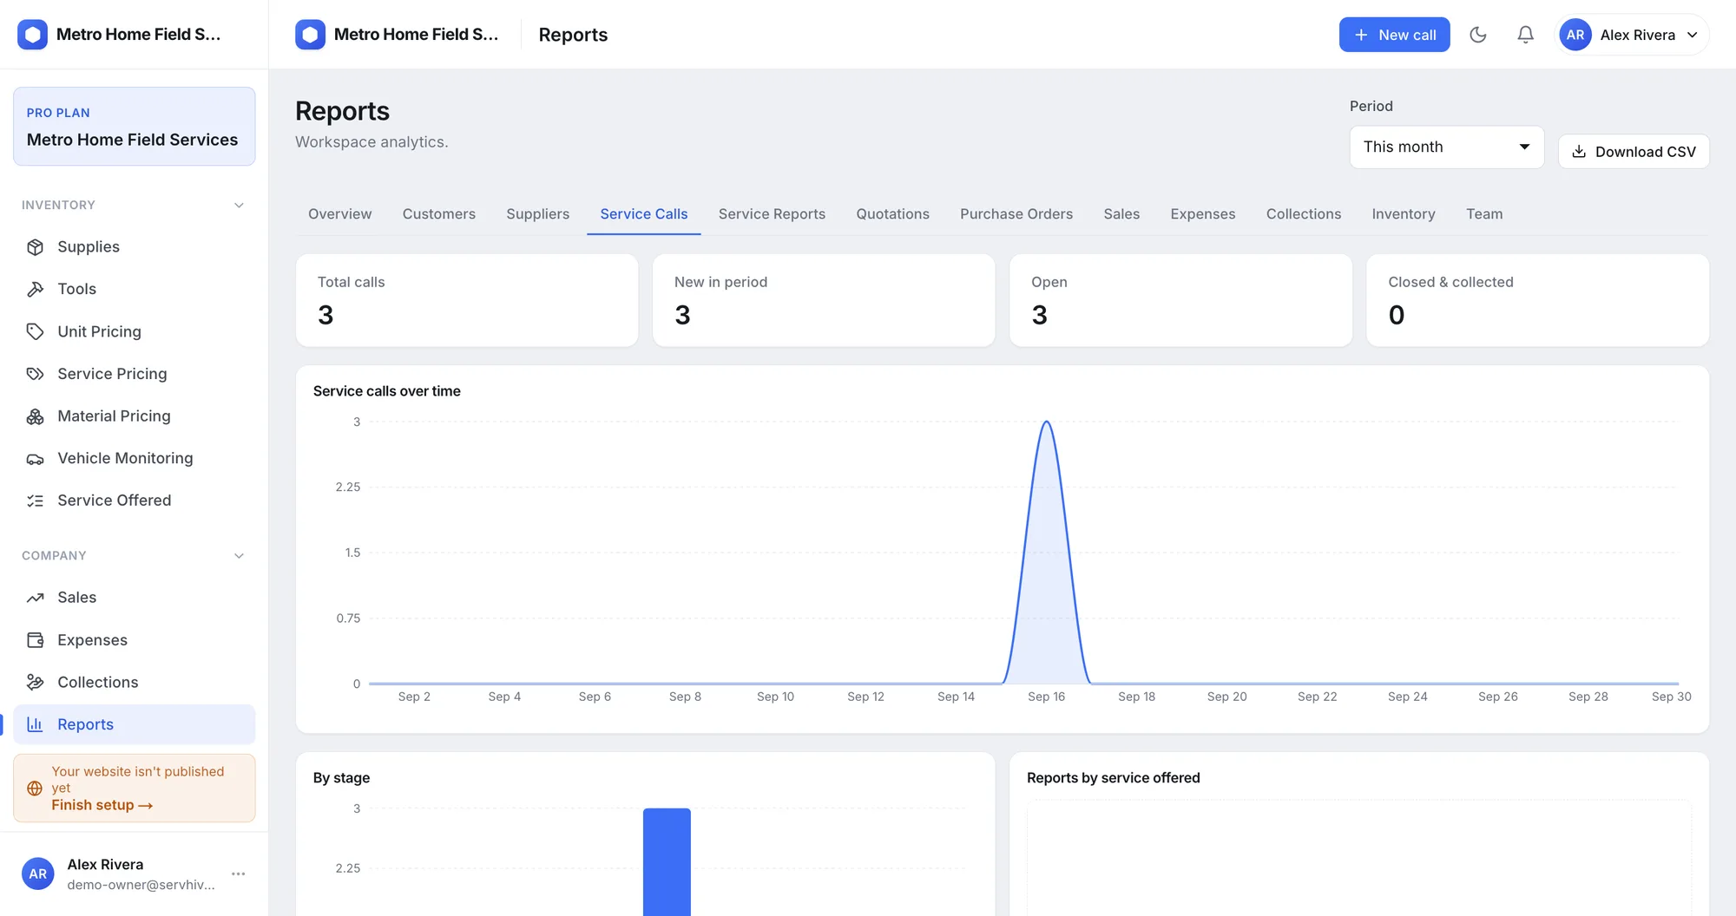The image size is (1736, 916).
Task: Go to the Purchase Orders tab
Action: tap(1016, 214)
